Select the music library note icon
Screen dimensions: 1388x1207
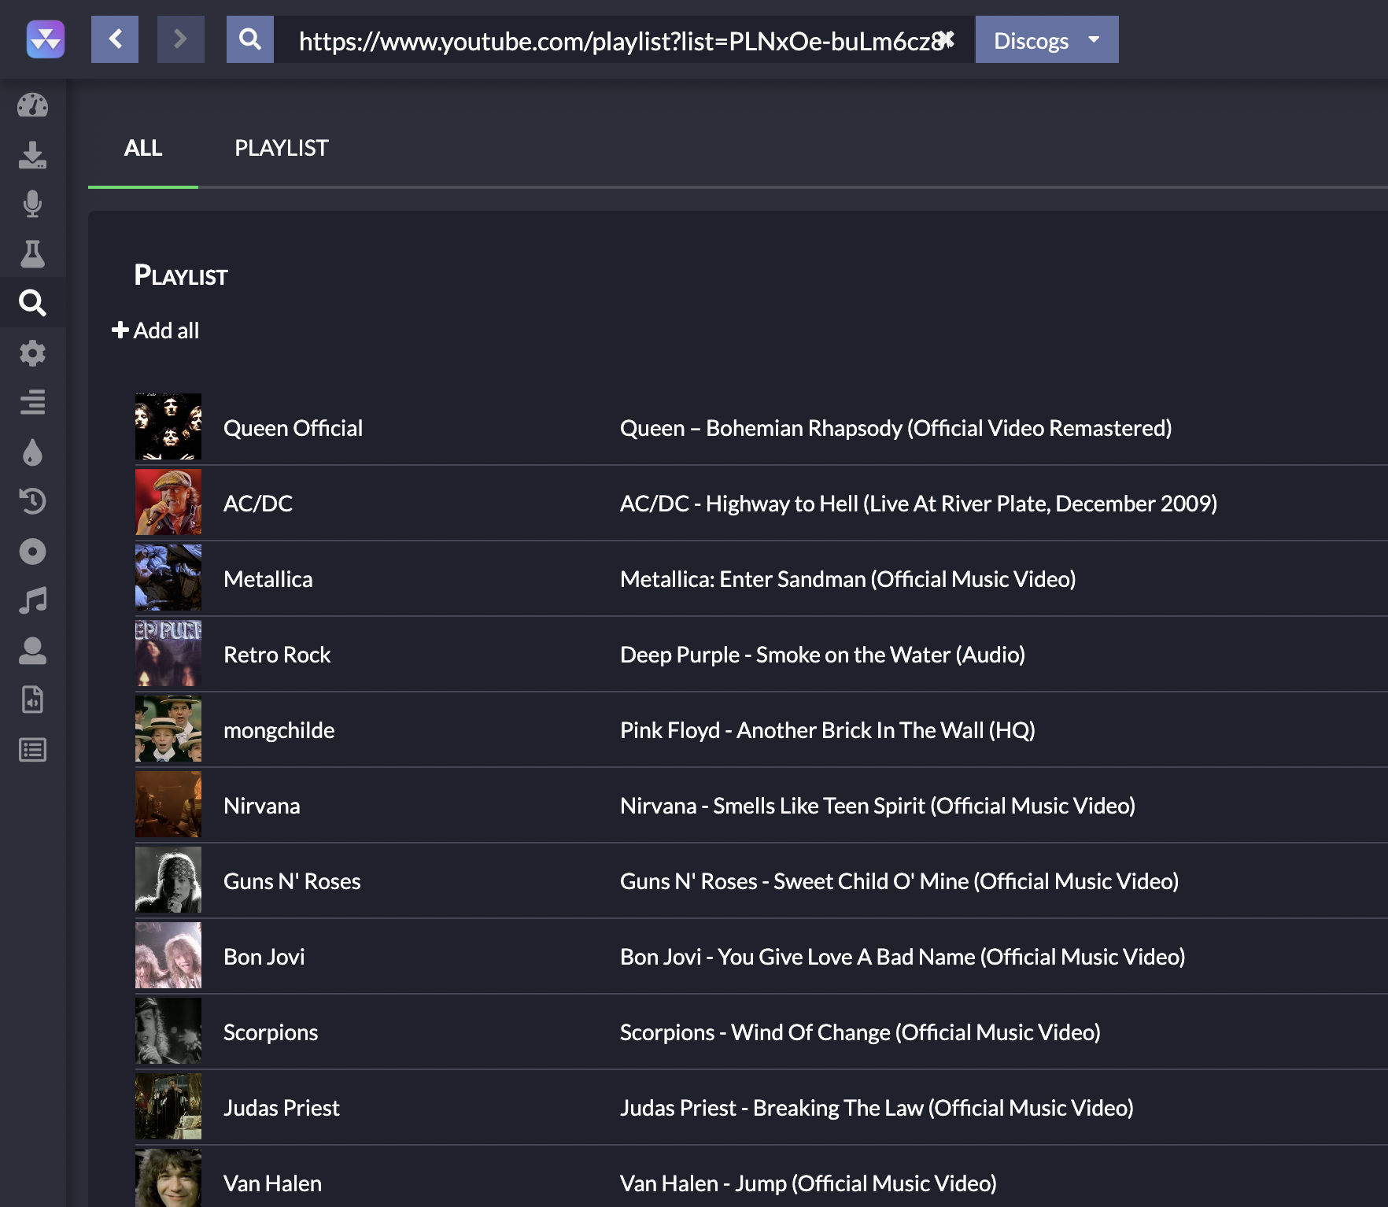pos(32,600)
